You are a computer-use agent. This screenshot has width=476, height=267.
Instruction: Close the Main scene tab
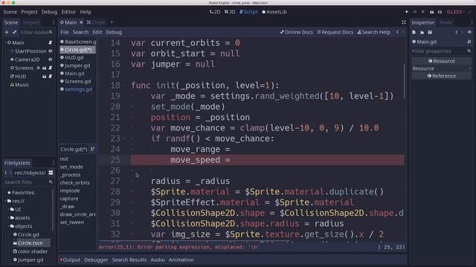pos(81,22)
